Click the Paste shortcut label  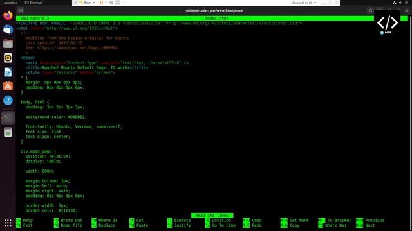(x=142, y=225)
